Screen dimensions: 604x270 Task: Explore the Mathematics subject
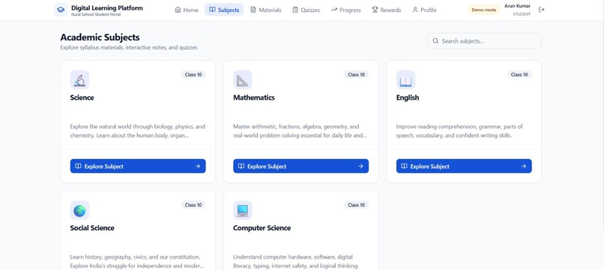301,166
